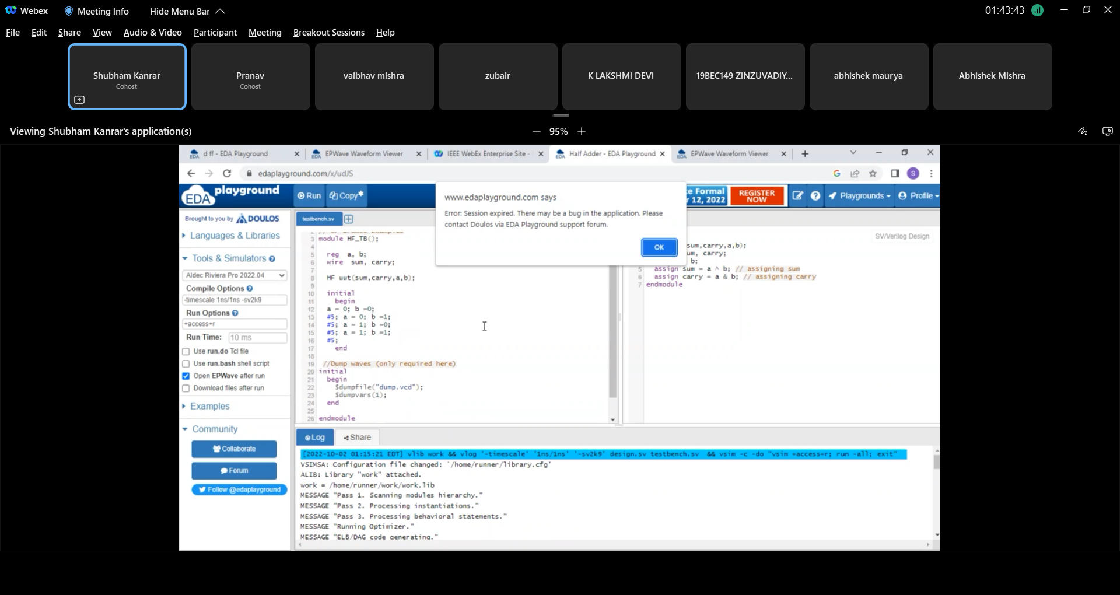Viewport: 1120px width, 595px height.
Task: Open Aldec Riviera Pro simulator dropdown
Action: pyautogui.click(x=235, y=275)
